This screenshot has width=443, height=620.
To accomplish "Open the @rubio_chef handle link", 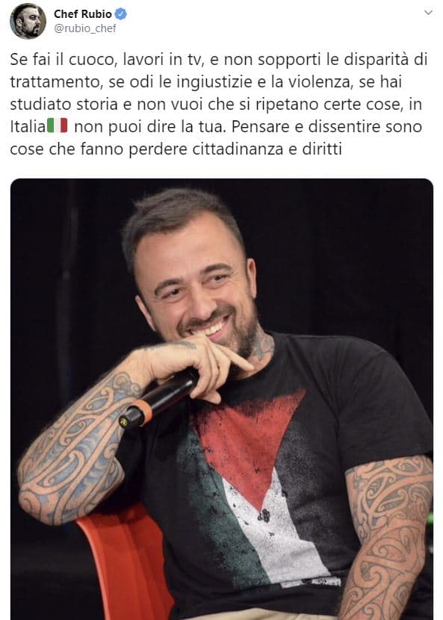I will click(x=84, y=28).
